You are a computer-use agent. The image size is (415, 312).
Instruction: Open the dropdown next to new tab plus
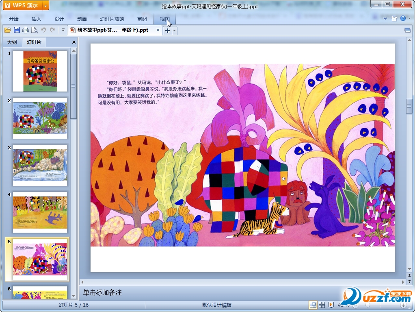174,31
